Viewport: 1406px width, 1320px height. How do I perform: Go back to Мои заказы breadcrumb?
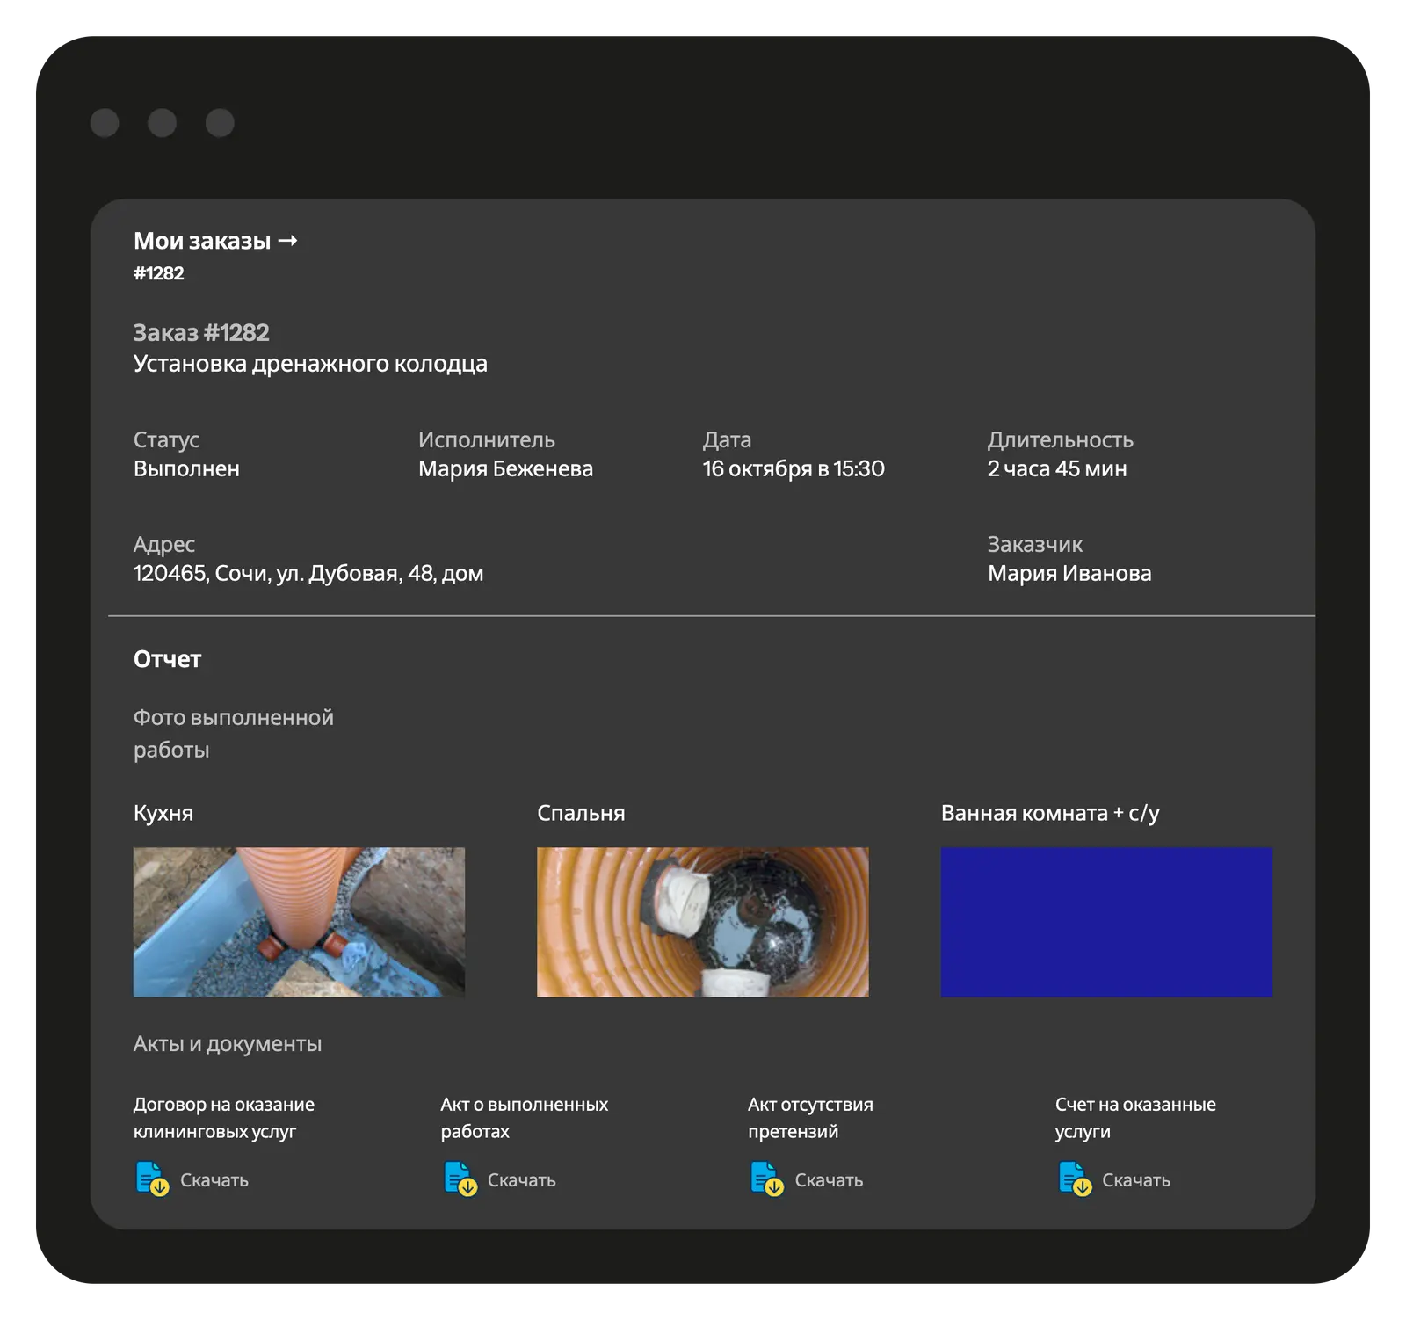click(202, 241)
